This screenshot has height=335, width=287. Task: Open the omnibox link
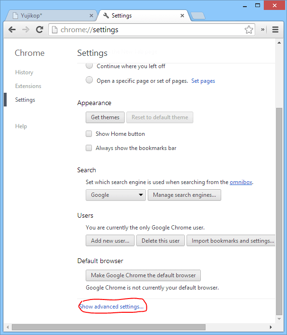point(241,182)
